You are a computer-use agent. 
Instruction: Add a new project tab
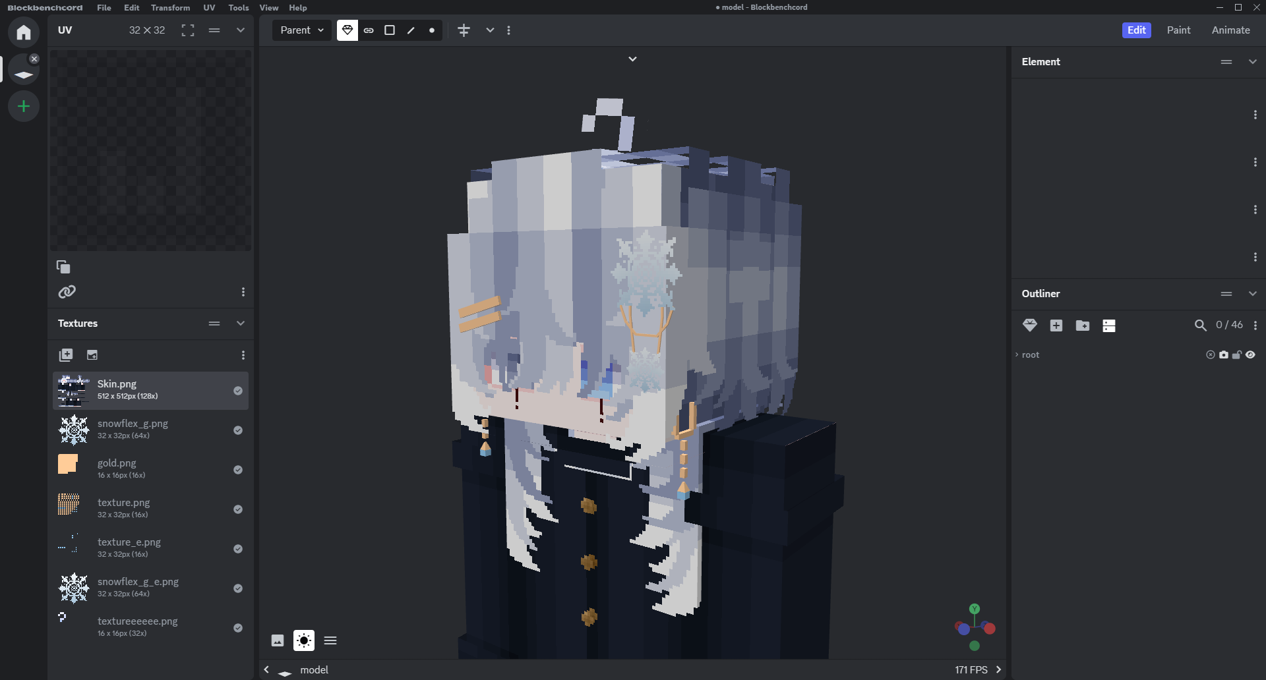[x=24, y=106]
